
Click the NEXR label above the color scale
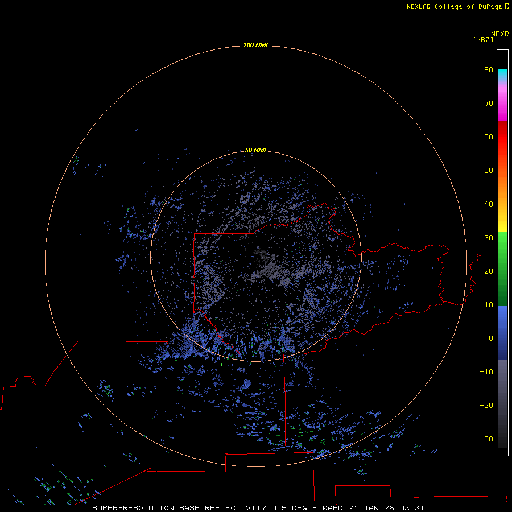click(500, 34)
